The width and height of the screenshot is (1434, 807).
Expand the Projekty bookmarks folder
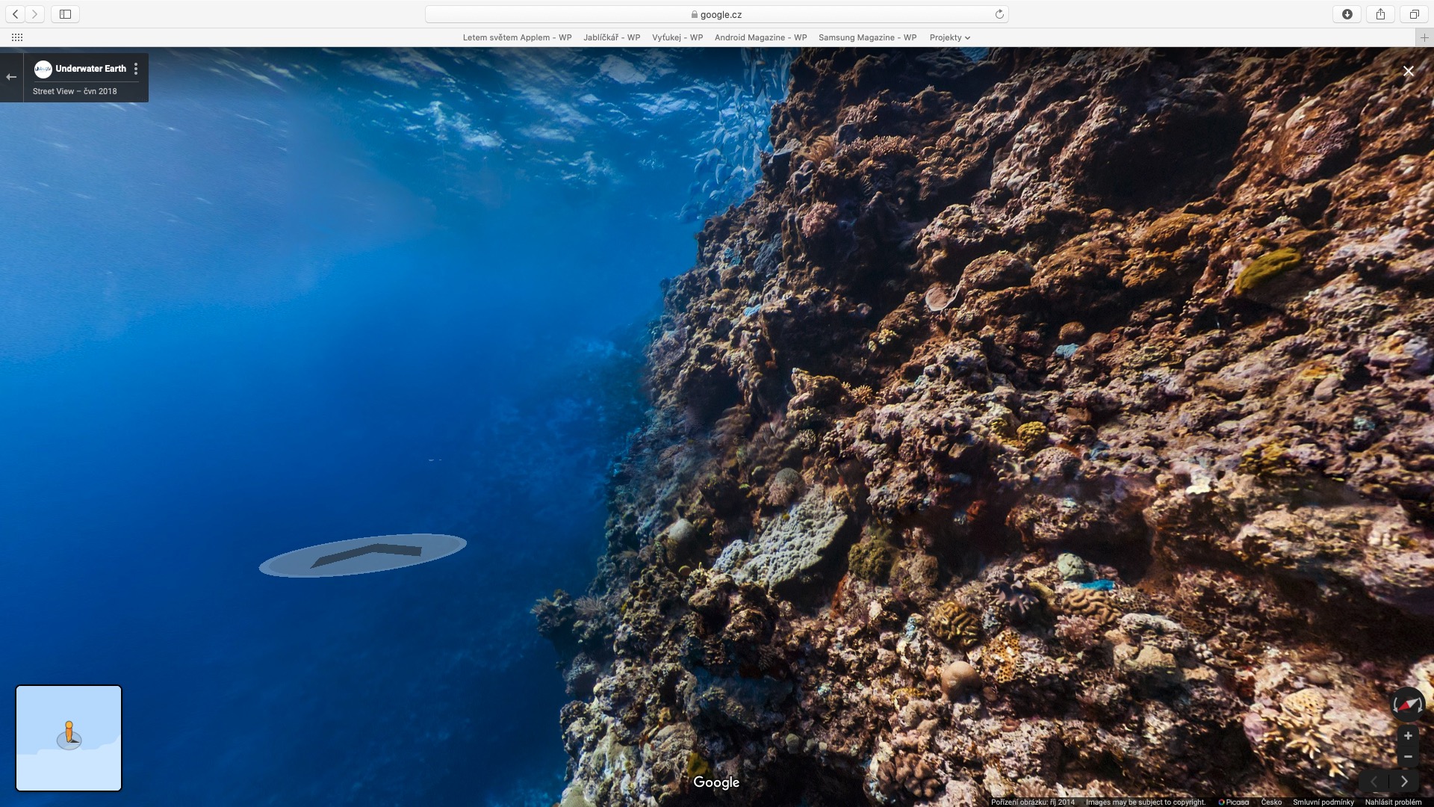(x=949, y=37)
